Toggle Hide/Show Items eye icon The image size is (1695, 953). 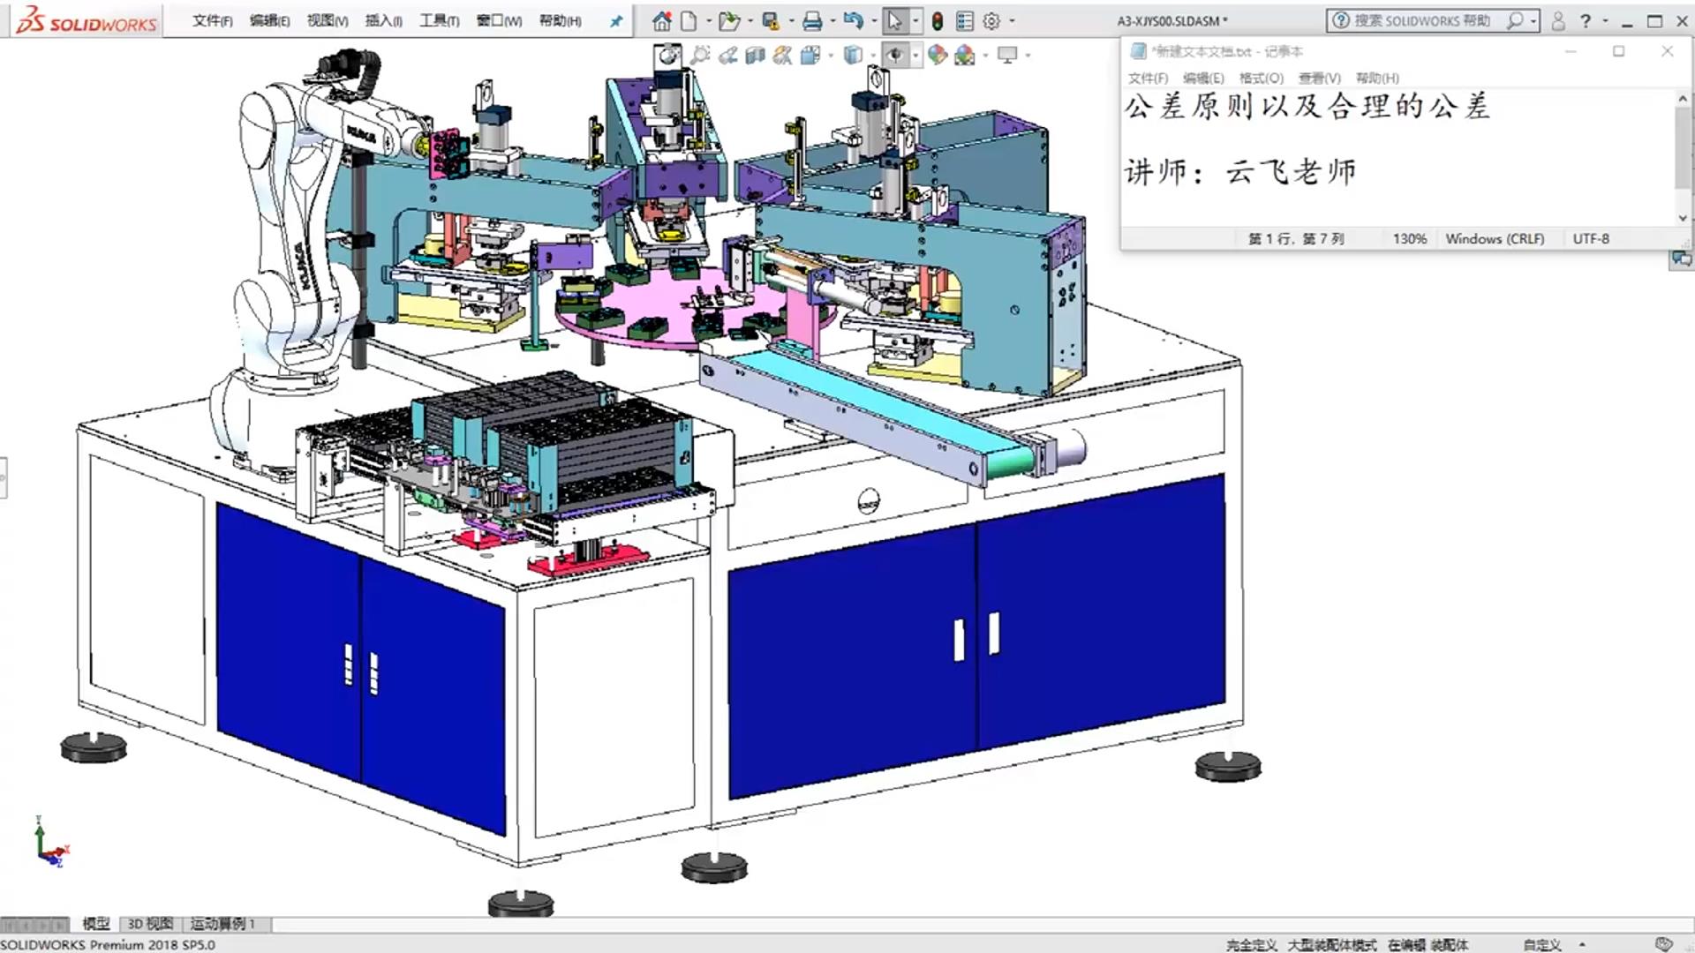pyautogui.click(x=895, y=56)
